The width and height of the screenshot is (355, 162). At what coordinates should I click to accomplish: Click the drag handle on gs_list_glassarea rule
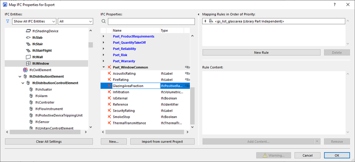(205, 22)
